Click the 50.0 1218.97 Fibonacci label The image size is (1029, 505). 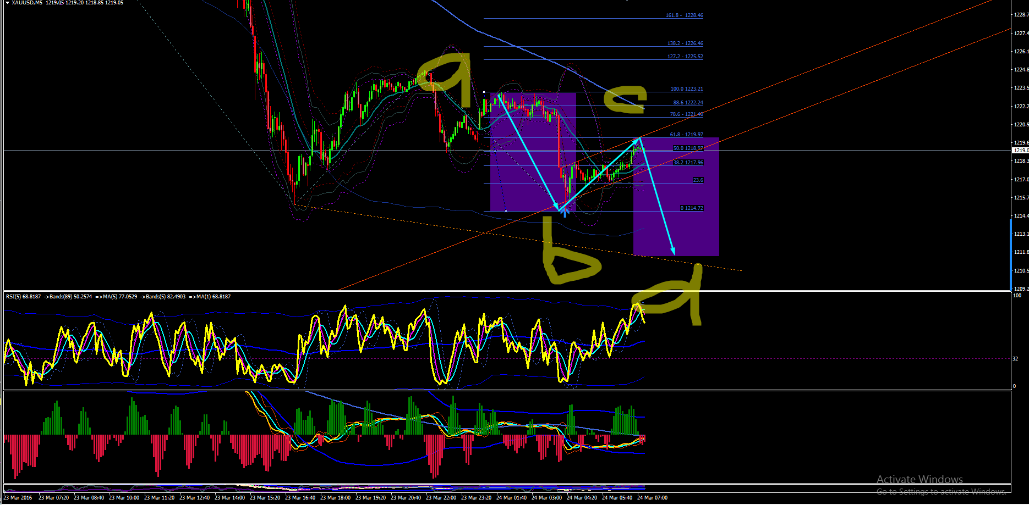[688, 148]
